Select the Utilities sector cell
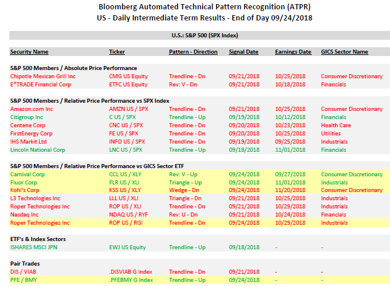390x286 pixels. (332, 134)
